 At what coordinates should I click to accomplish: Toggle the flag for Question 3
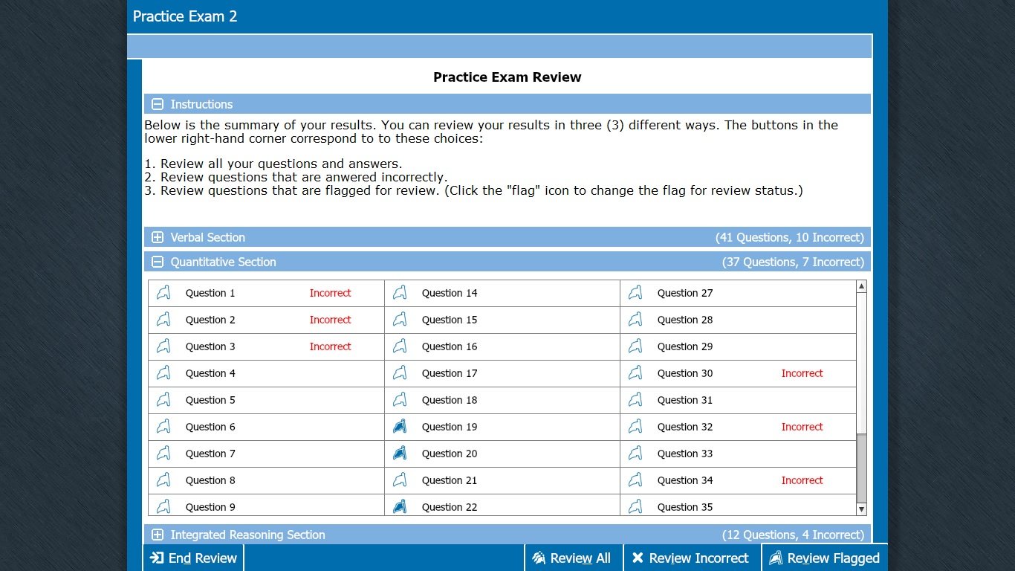pyautogui.click(x=163, y=346)
